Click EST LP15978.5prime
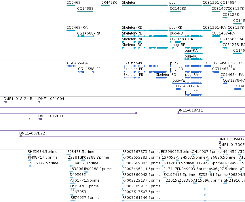This screenshot has height=202, width=245. (x=73, y=189)
